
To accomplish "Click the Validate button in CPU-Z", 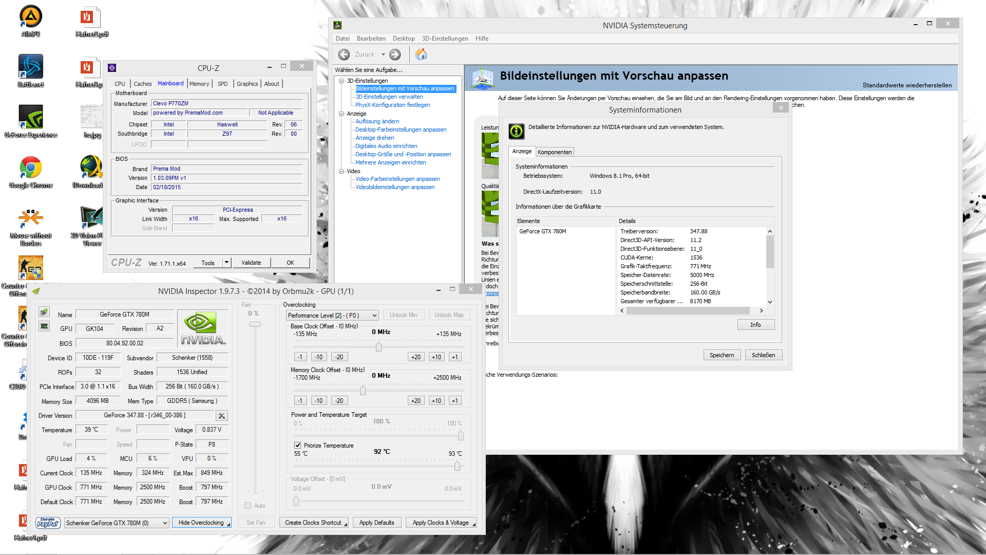I will coord(251,263).
